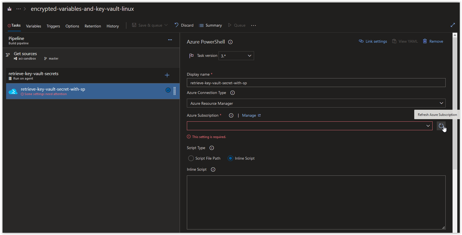Select retrieve-key-vault-secret-with-sp task

[x=93, y=91]
